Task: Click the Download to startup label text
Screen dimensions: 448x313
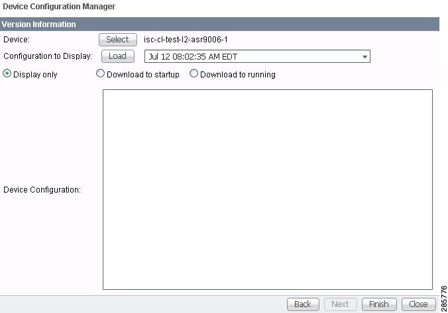Action: [x=142, y=75]
